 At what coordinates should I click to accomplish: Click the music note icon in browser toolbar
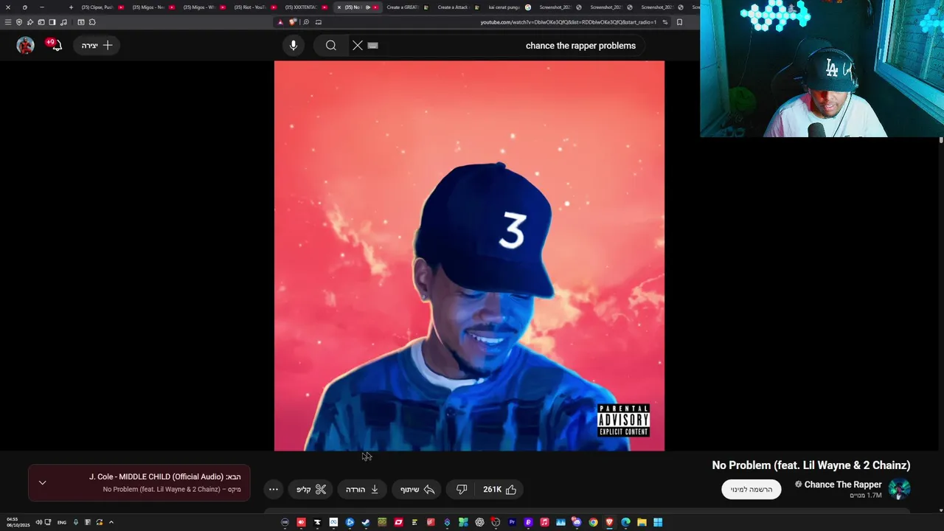coord(63,22)
